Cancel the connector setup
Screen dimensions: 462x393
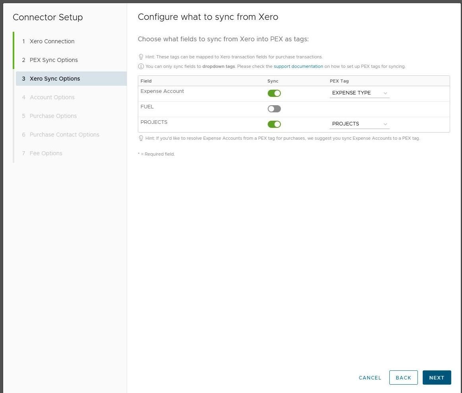(x=370, y=378)
